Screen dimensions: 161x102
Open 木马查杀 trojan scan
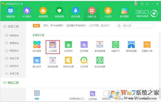[x=27, y=12]
